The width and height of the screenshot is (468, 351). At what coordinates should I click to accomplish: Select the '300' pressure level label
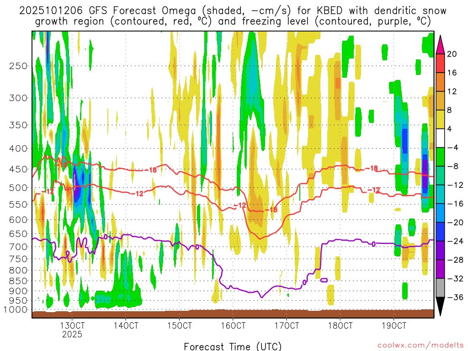18,98
